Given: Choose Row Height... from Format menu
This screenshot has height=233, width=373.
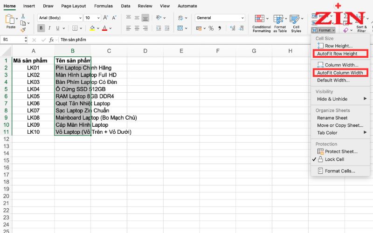Looking at the screenshot, I should pyautogui.click(x=340, y=46).
